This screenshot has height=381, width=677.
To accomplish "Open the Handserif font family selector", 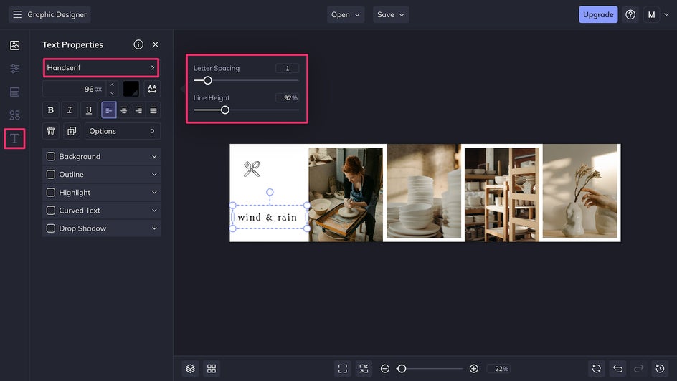I will 101,67.
